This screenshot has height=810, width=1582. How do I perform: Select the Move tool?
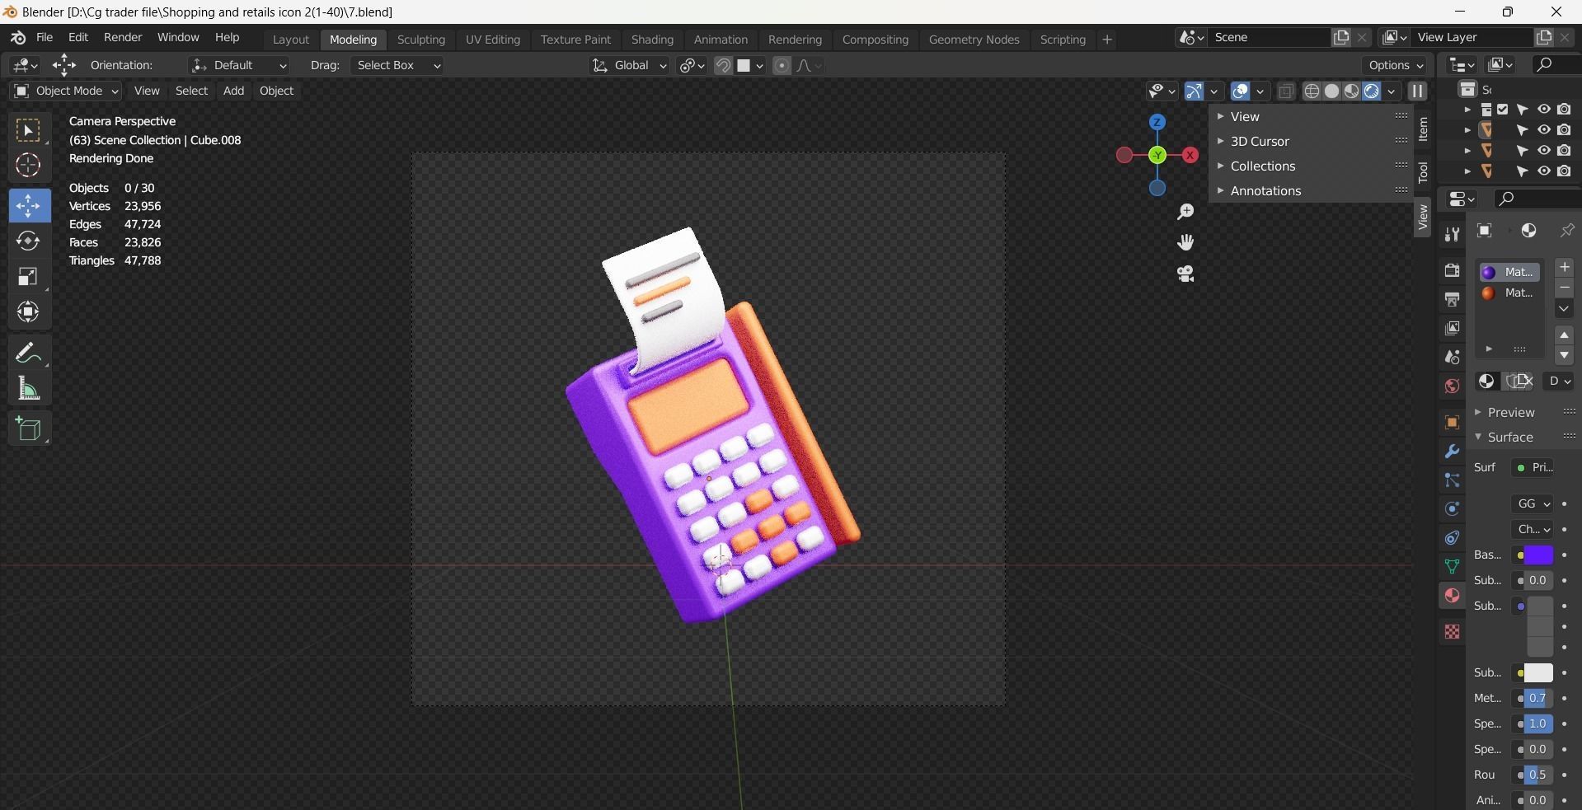click(x=28, y=205)
